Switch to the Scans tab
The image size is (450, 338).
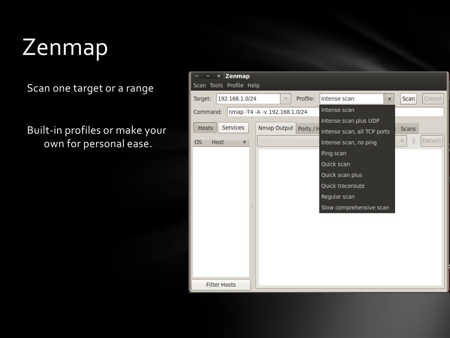click(x=408, y=129)
